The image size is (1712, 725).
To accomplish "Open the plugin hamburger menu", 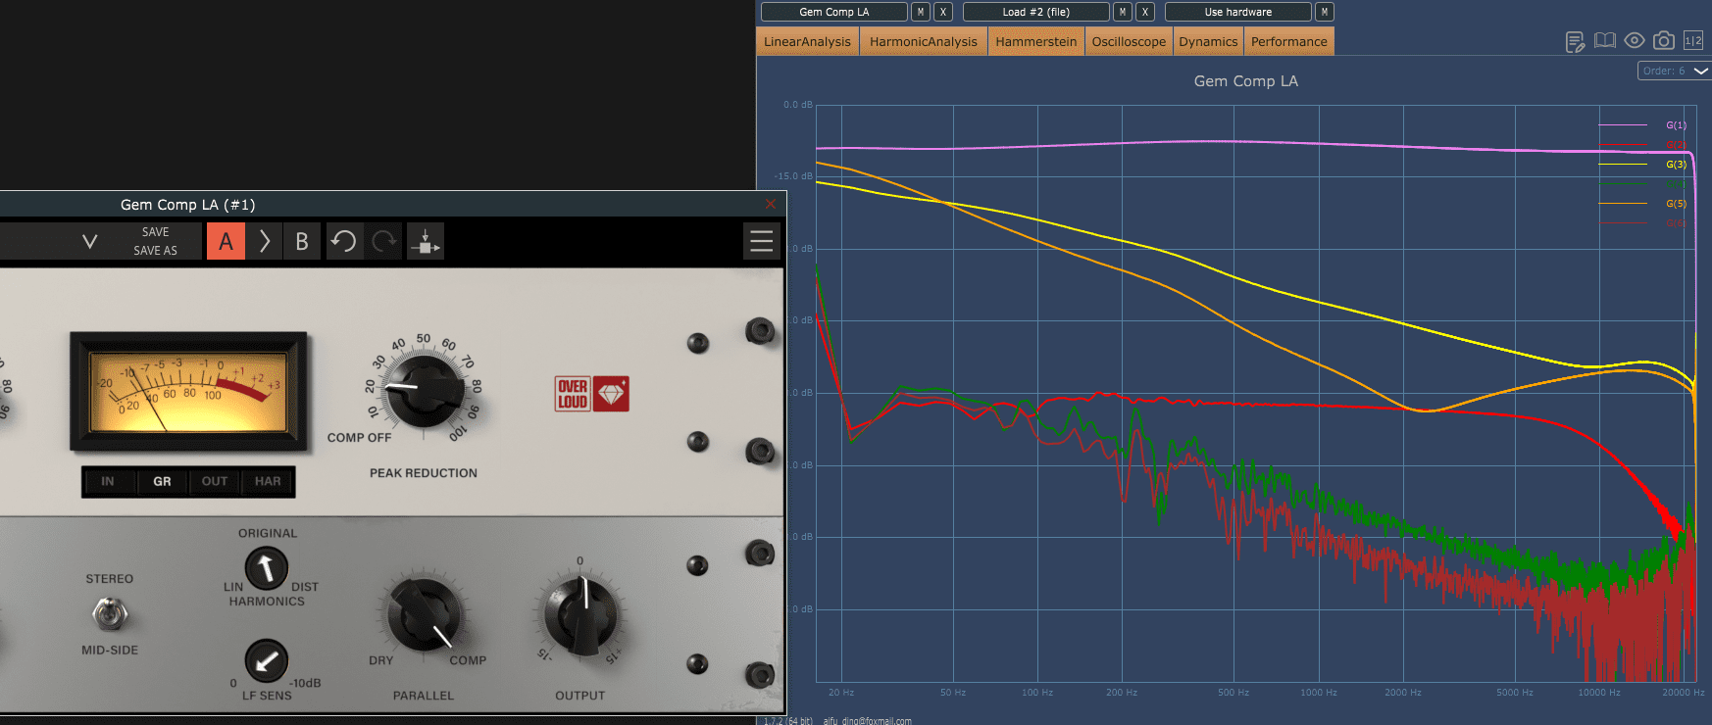I will point(762,241).
